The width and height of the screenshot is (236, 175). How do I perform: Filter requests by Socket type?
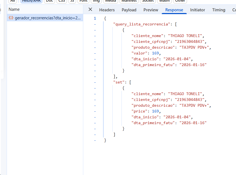tap(148, 1)
